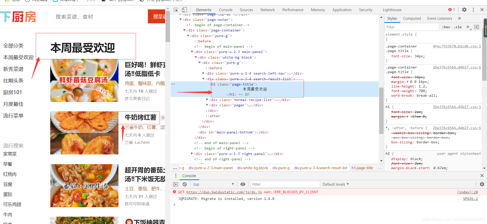Click the Elements panel vertical scrollbar thumb
The image size is (487, 224).
[381, 110]
